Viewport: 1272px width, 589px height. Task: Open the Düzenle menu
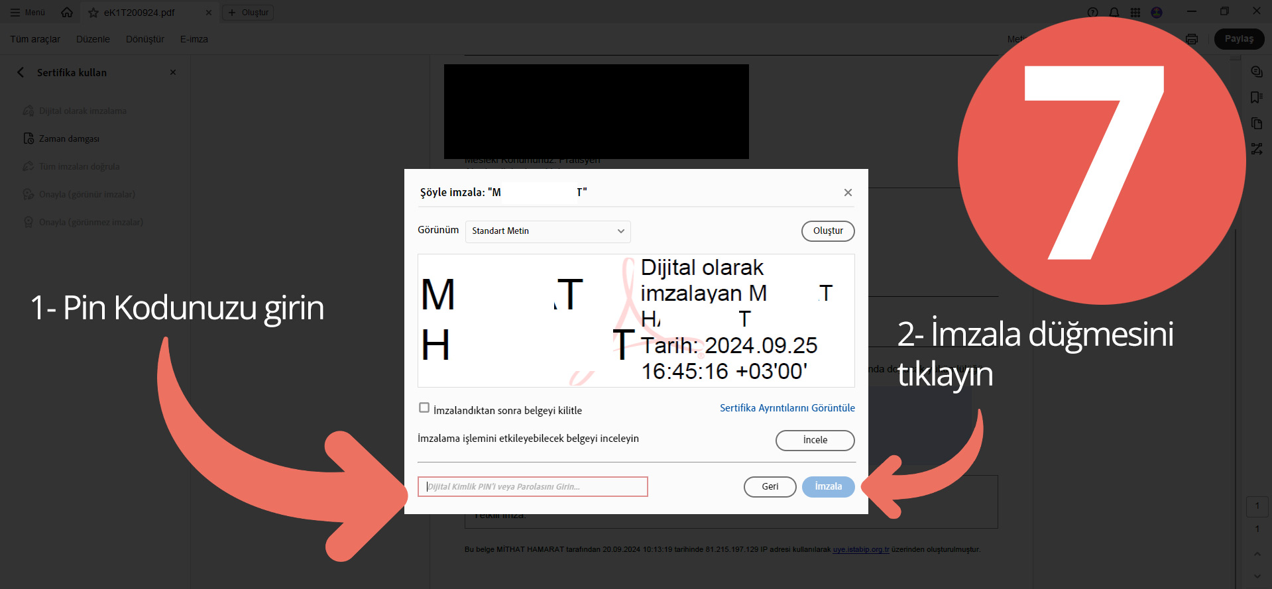tap(93, 39)
